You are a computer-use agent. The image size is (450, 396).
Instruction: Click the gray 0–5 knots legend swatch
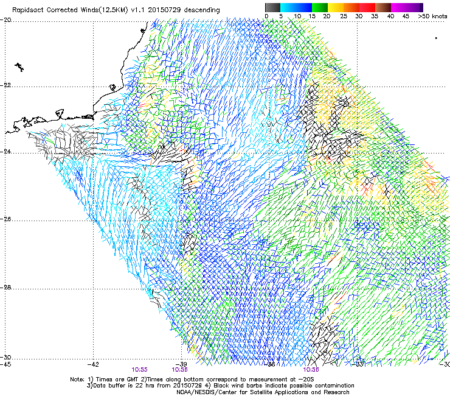coord(272,7)
